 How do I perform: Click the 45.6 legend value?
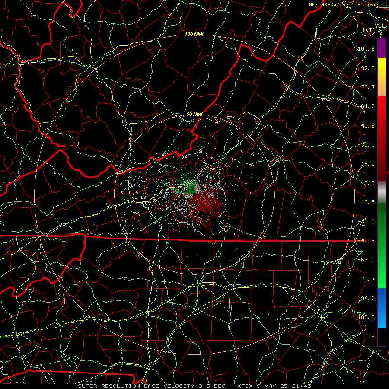click(x=368, y=125)
